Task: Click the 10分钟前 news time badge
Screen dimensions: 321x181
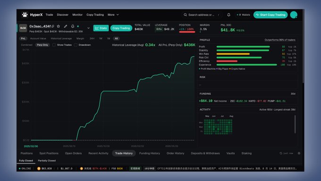Action: pyautogui.click(x=149, y=169)
